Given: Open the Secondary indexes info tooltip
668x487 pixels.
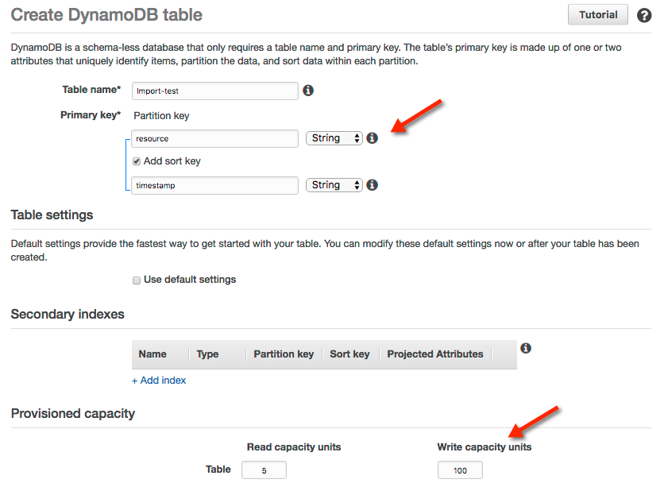Looking at the screenshot, I should [x=525, y=348].
